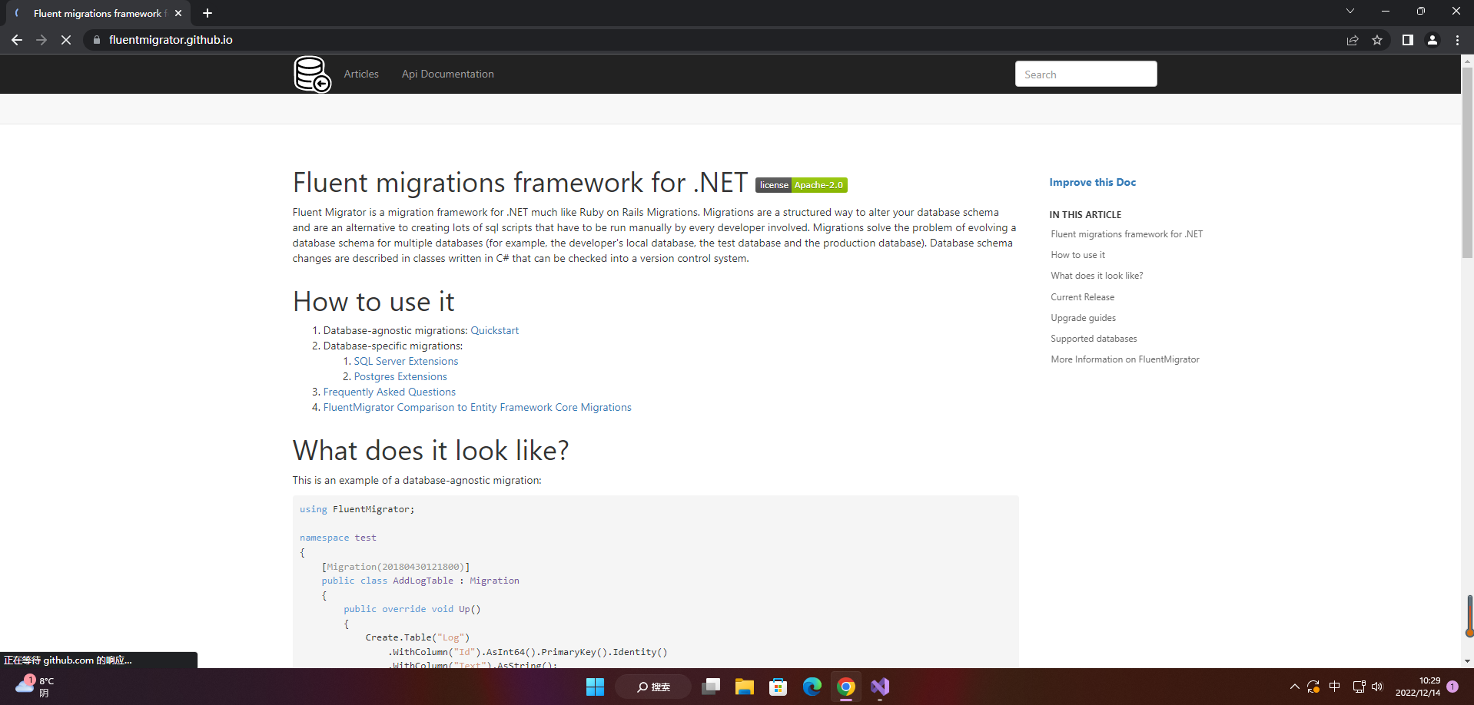Open Task View on the taskbar
The image size is (1474, 705).
(711, 687)
